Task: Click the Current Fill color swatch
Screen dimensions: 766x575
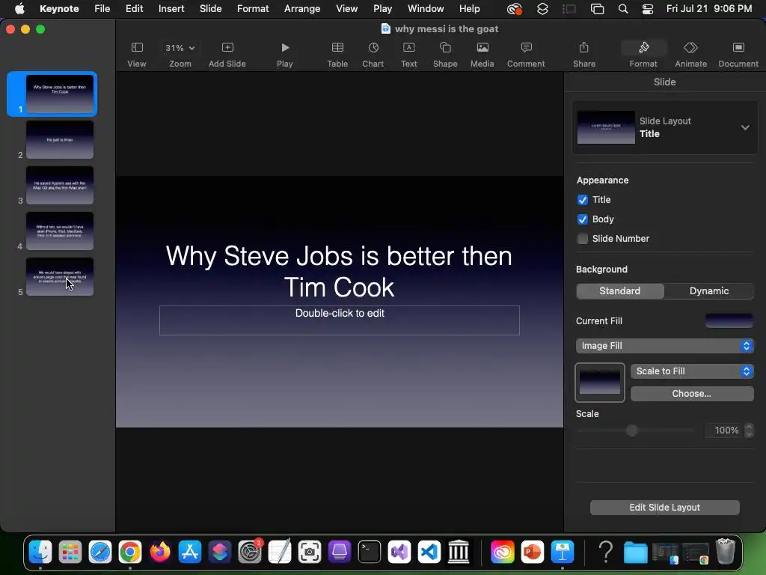Action: pos(729,320)
